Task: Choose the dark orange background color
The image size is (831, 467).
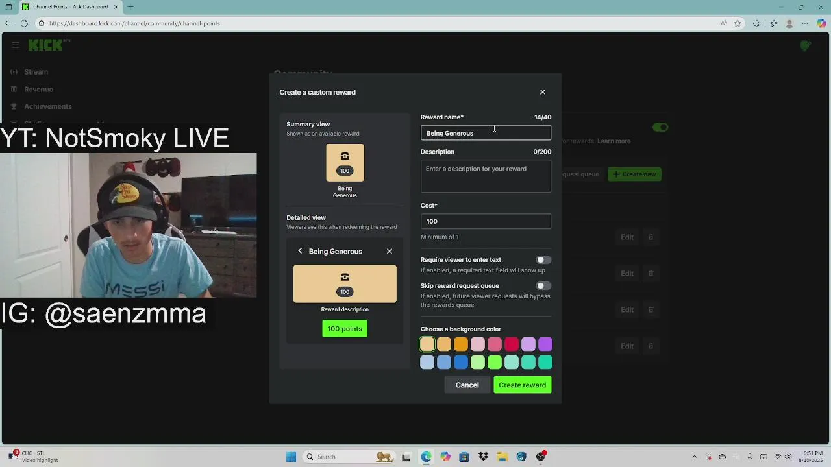Action: pyautogui.click(x=461, y=344)
